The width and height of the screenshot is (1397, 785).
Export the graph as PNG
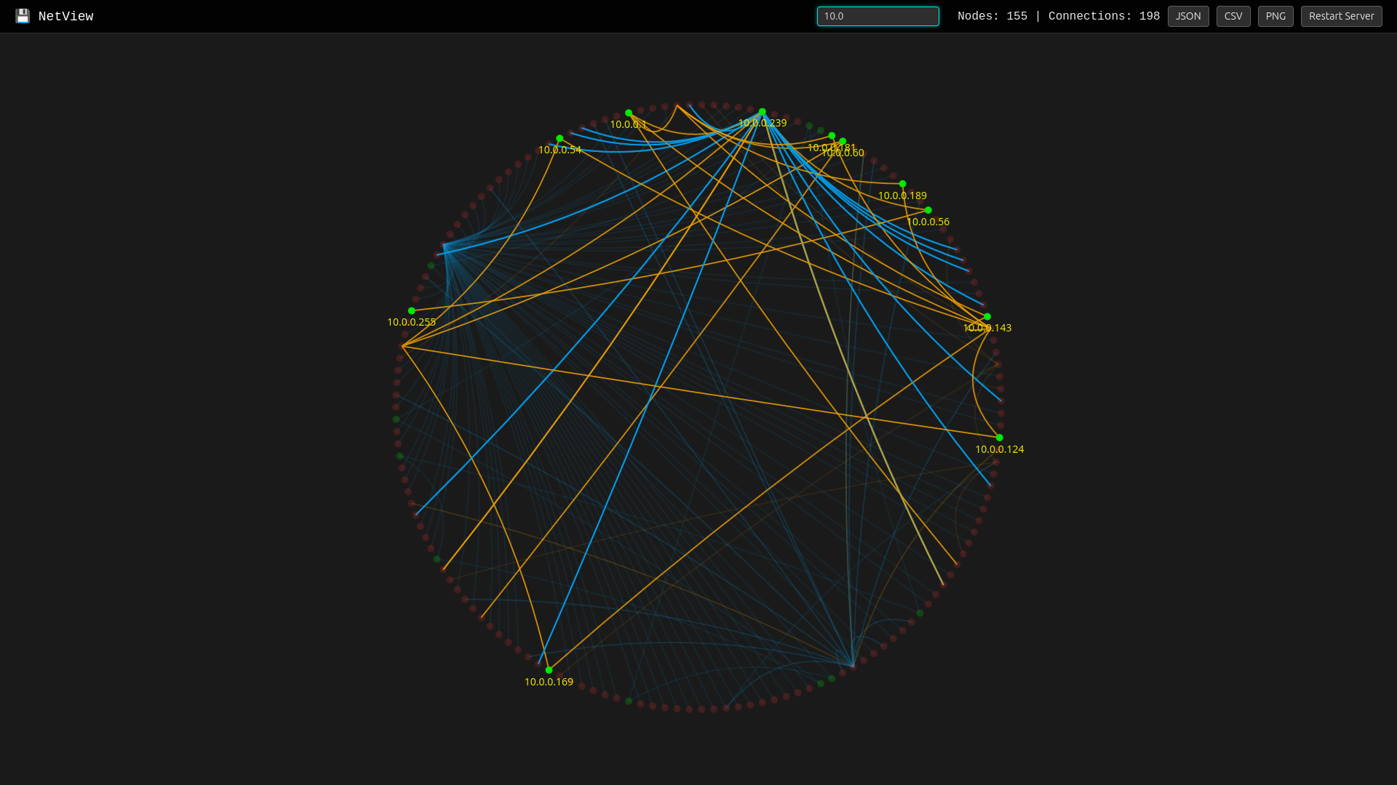coord(1275,16)
